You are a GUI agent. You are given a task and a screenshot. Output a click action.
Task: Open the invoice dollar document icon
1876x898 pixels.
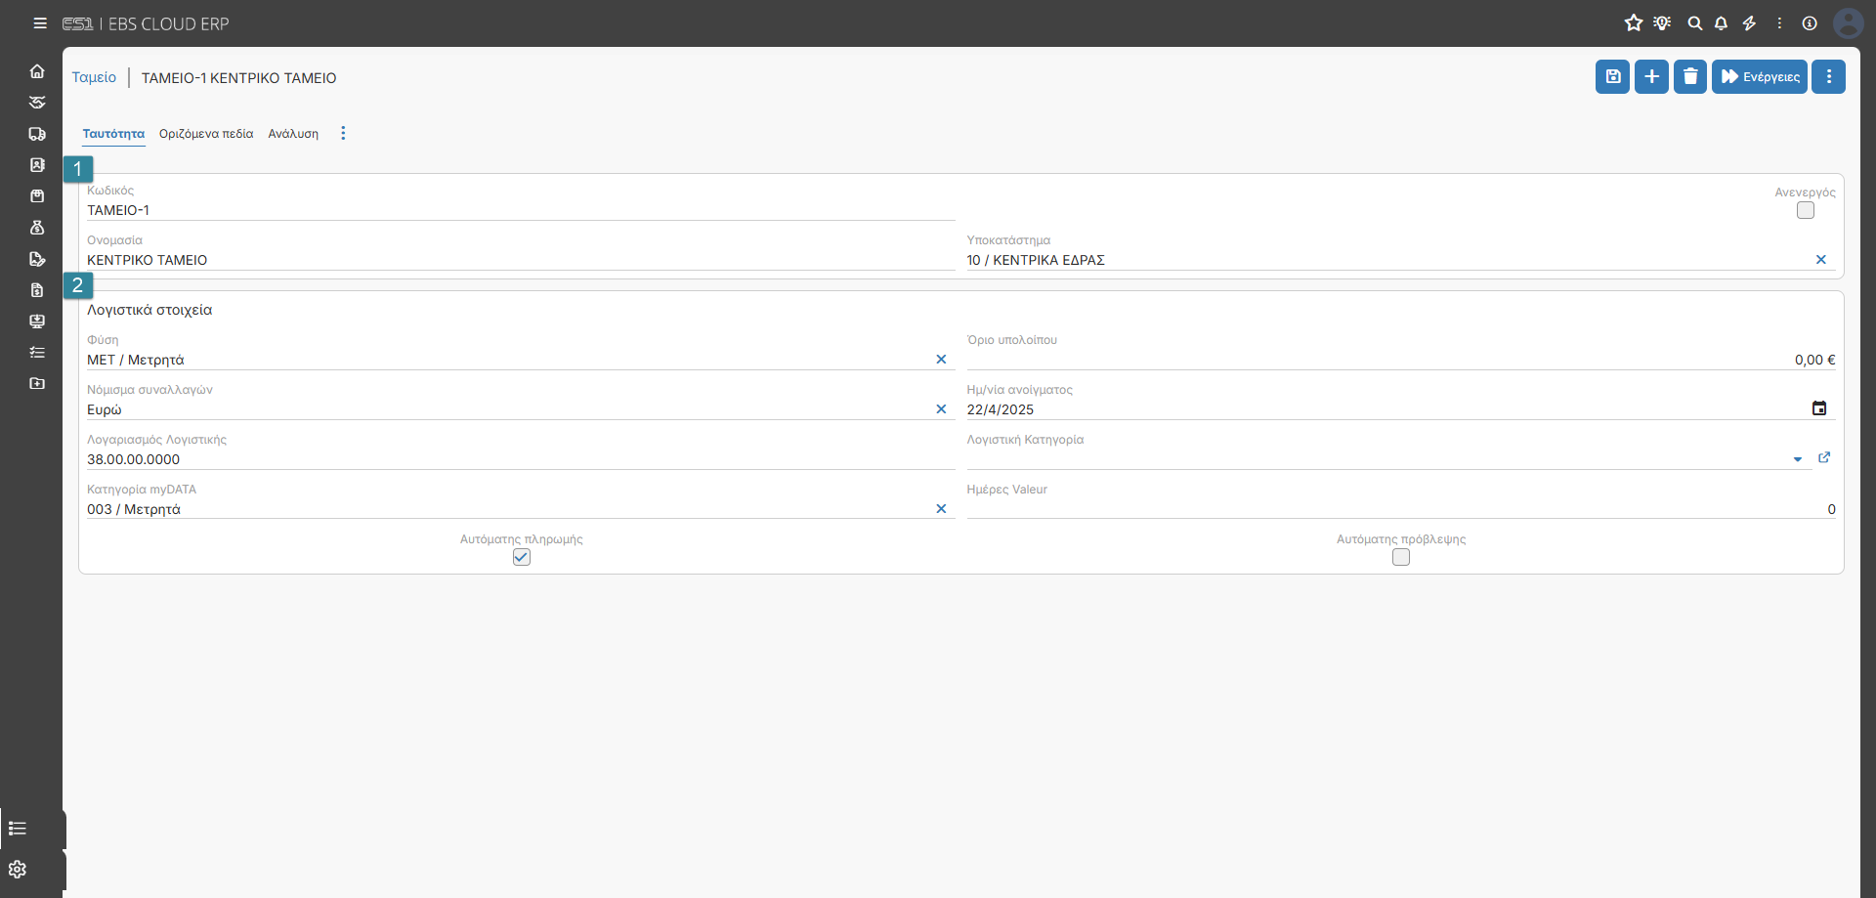pyautogui.click(x=37, y=290)
